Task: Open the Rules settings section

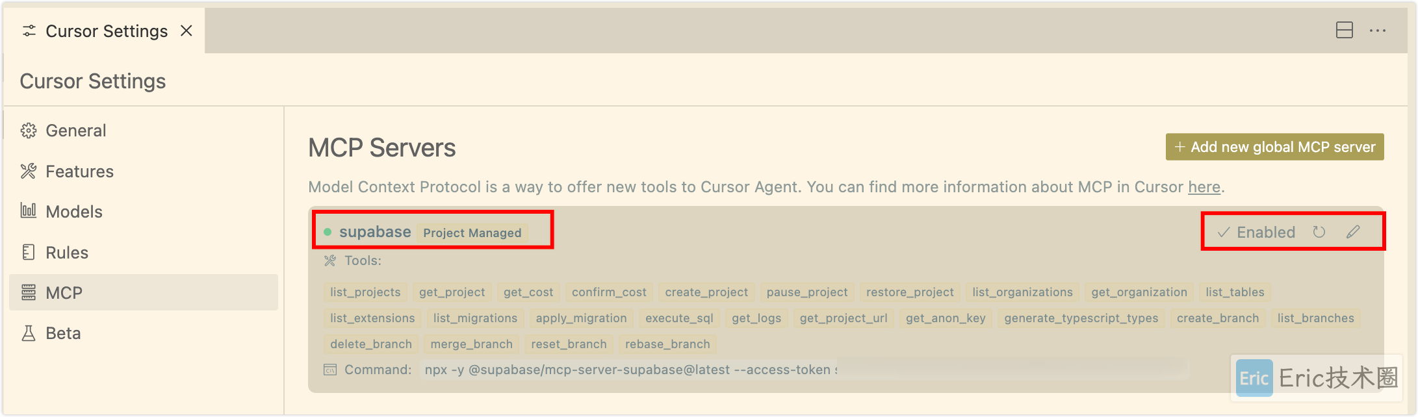Action: pos(67,253)
